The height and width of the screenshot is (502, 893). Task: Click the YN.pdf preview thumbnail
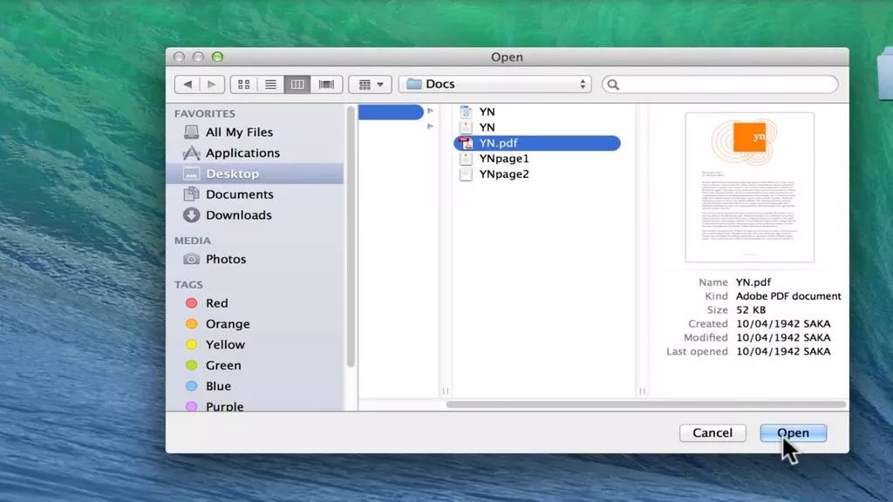pos(749,187)
